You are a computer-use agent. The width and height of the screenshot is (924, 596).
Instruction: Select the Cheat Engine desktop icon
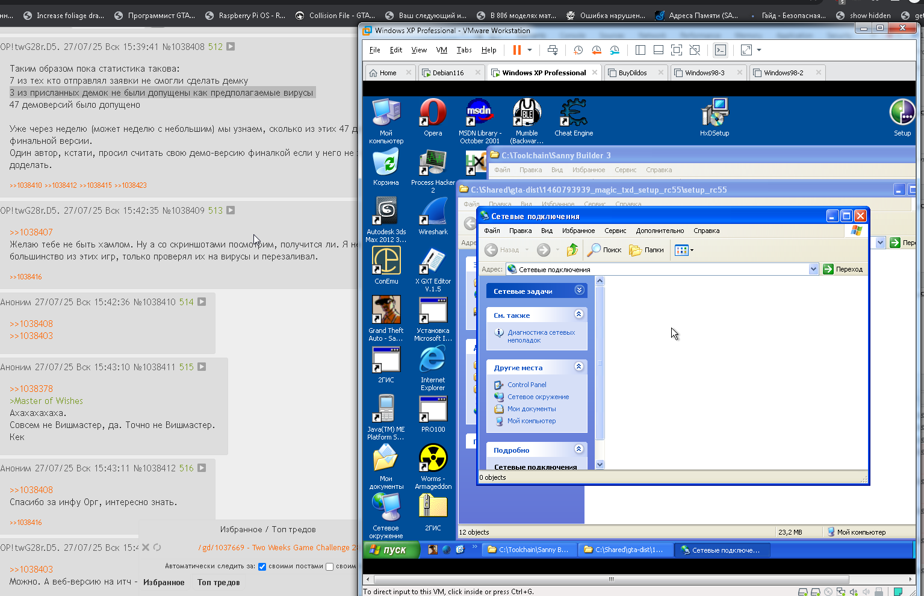[574, 118]
